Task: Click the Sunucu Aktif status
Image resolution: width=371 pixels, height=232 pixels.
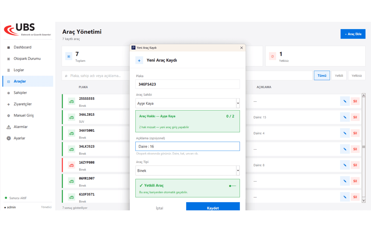Action: tap(16, 198)
